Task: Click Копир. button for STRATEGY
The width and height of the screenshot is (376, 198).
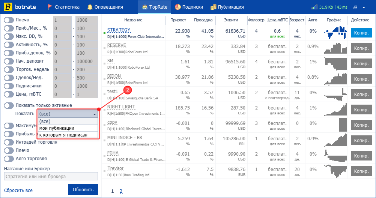Action: [x=361, y=33]
